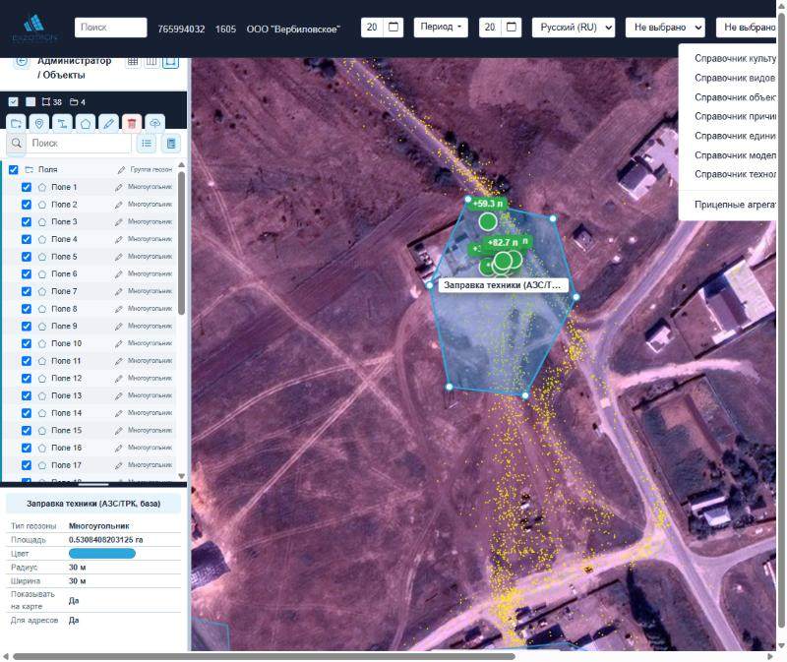This screenshot has width=787, height=662.
Task: Select the polygon drawing tool
Action: (86, 123)
